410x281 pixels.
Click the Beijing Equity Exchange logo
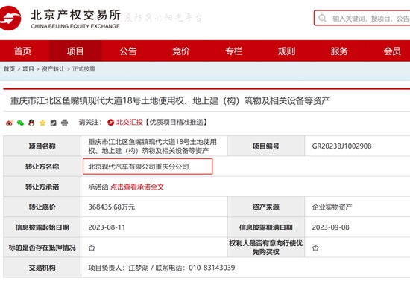point(60,18)
